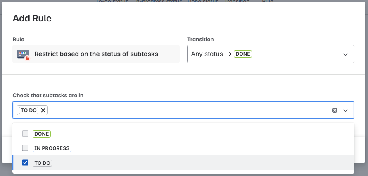Viewport: 368px width, 176px height.
Task: Remove the TO DO chip with X
Action: tap(43, 110)
